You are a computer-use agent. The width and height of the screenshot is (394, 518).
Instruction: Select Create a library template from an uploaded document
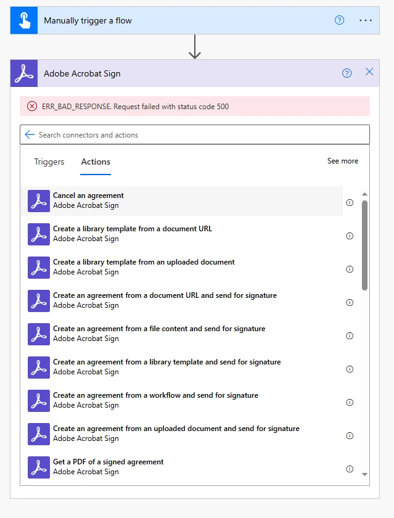pos(182,268)
